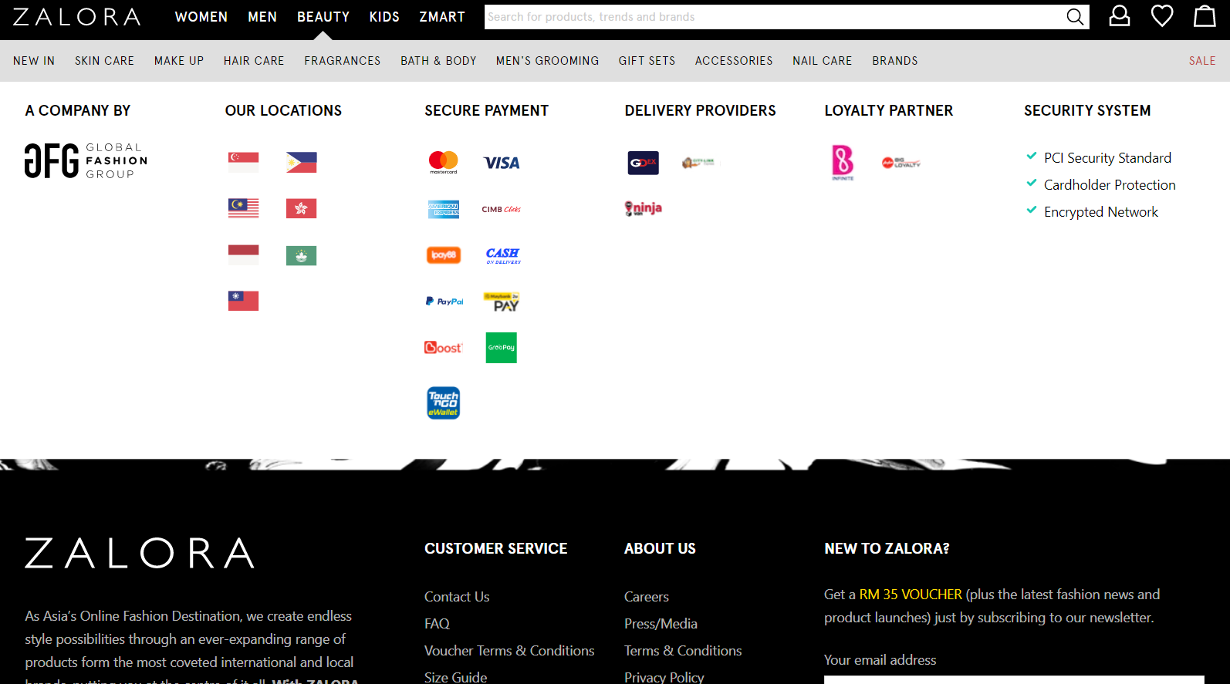Screen dimensions: 1230x684
Task: Open the BRANDS category
Action: tap(895, 61)
